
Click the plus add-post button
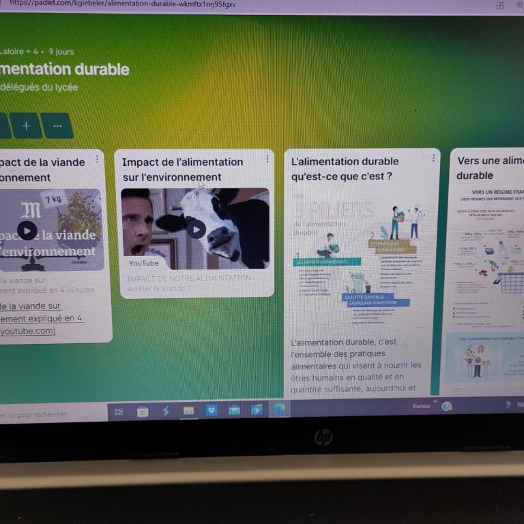(26, 126)
